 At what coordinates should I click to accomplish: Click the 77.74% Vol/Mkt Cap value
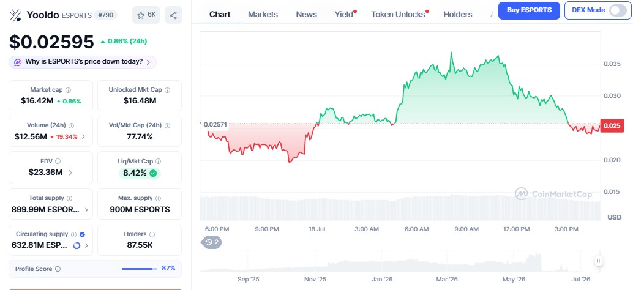(140, 136)
